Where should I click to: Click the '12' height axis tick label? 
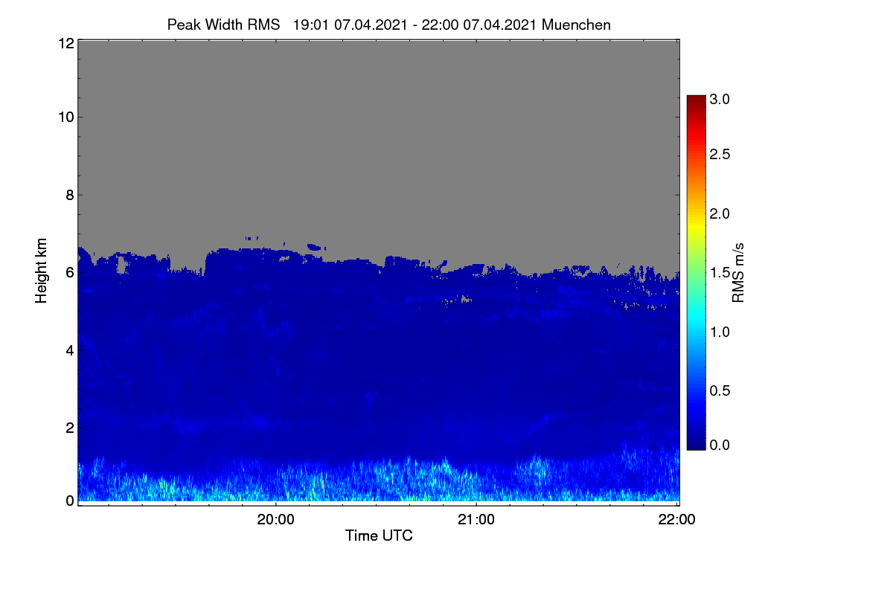[x=65, y=43]
